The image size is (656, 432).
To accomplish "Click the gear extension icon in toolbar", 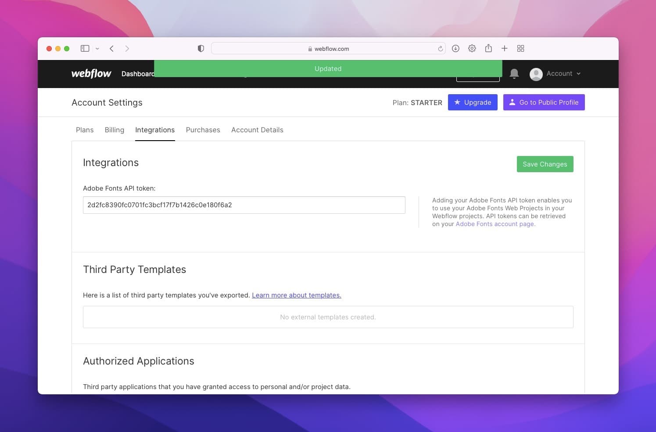I will (x=472, y=49).
